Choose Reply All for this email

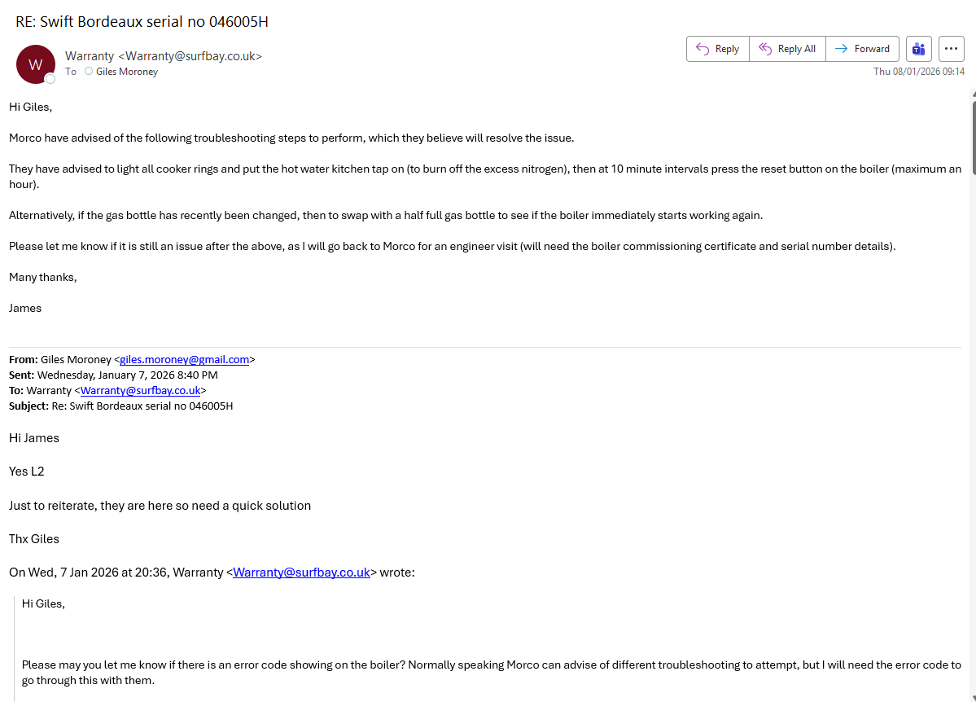click(787, 49)
